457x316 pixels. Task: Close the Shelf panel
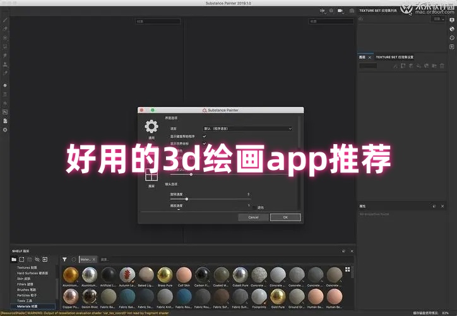coord(352,251)
